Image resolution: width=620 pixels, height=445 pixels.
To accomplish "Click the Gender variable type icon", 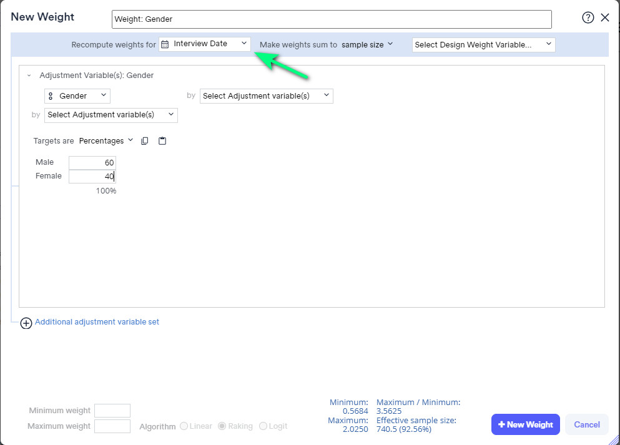I will (51, 96).
